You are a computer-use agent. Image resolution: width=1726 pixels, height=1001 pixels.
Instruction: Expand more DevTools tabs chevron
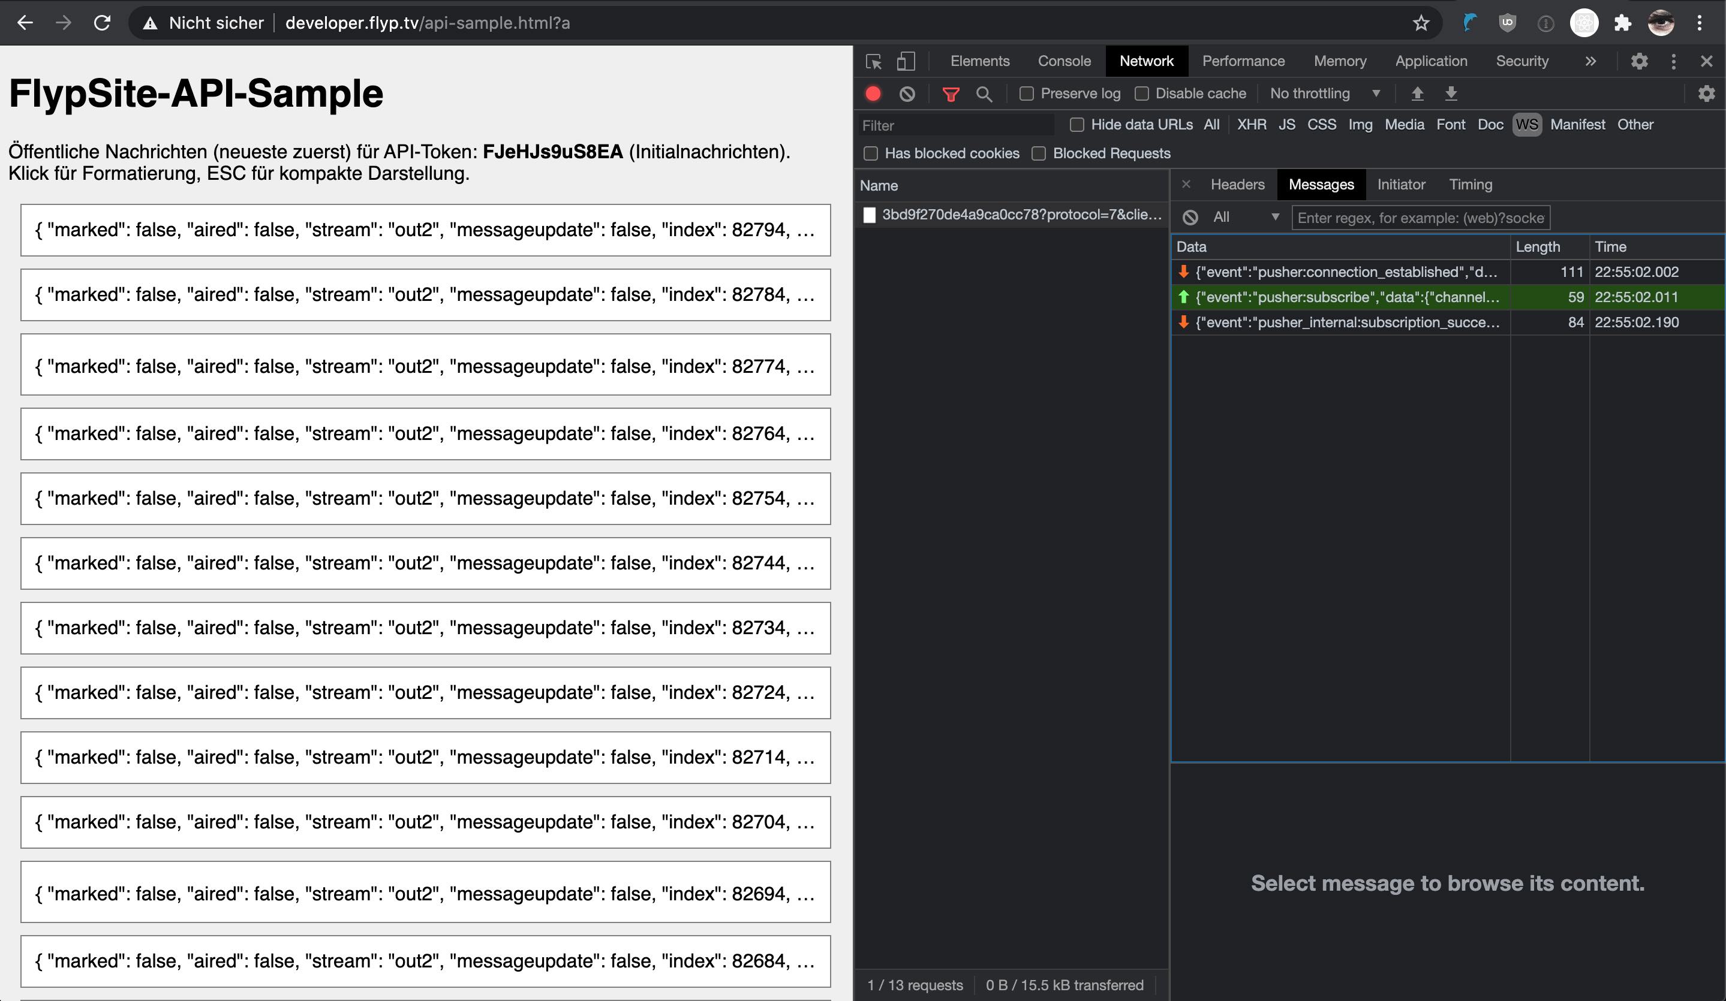click(1590, 62)
